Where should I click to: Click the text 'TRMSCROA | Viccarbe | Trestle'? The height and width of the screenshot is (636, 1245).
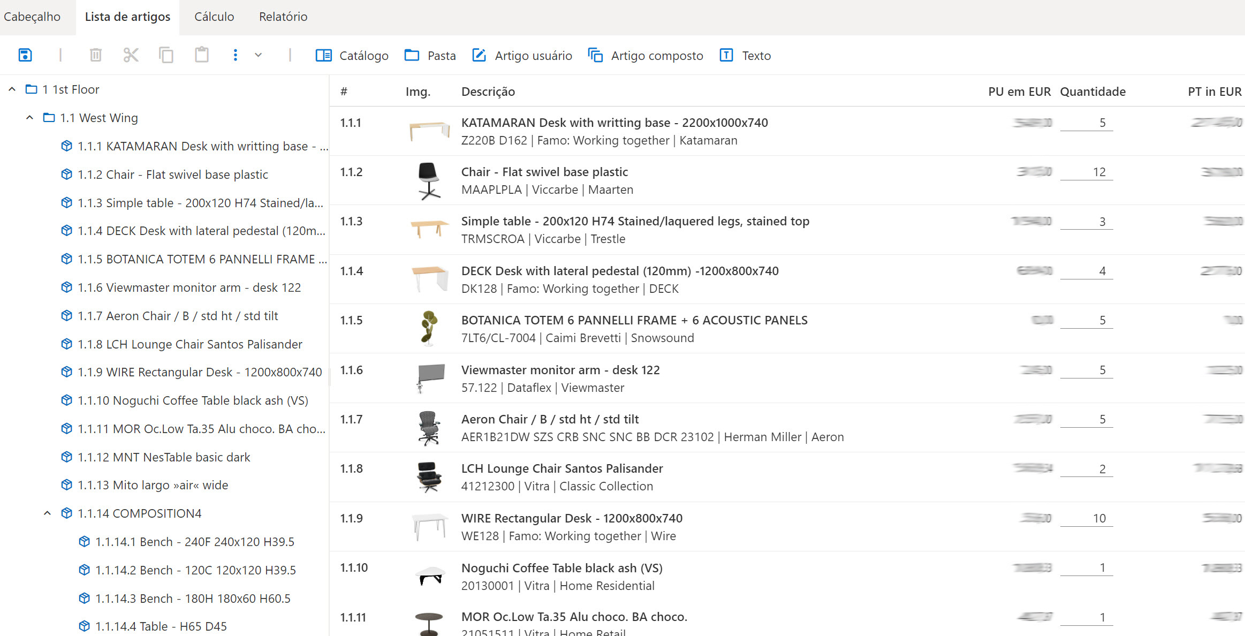click(543, 239)
